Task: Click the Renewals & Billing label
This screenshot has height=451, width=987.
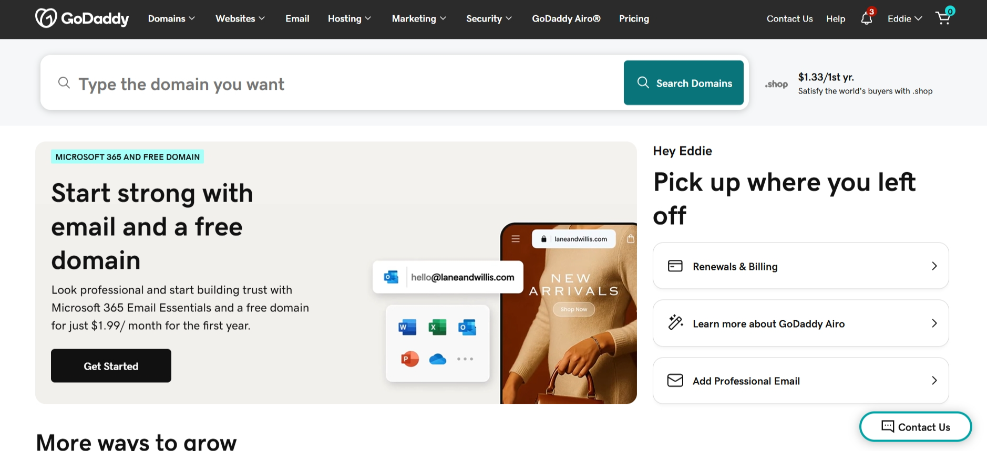Action: tap(735, 266)
